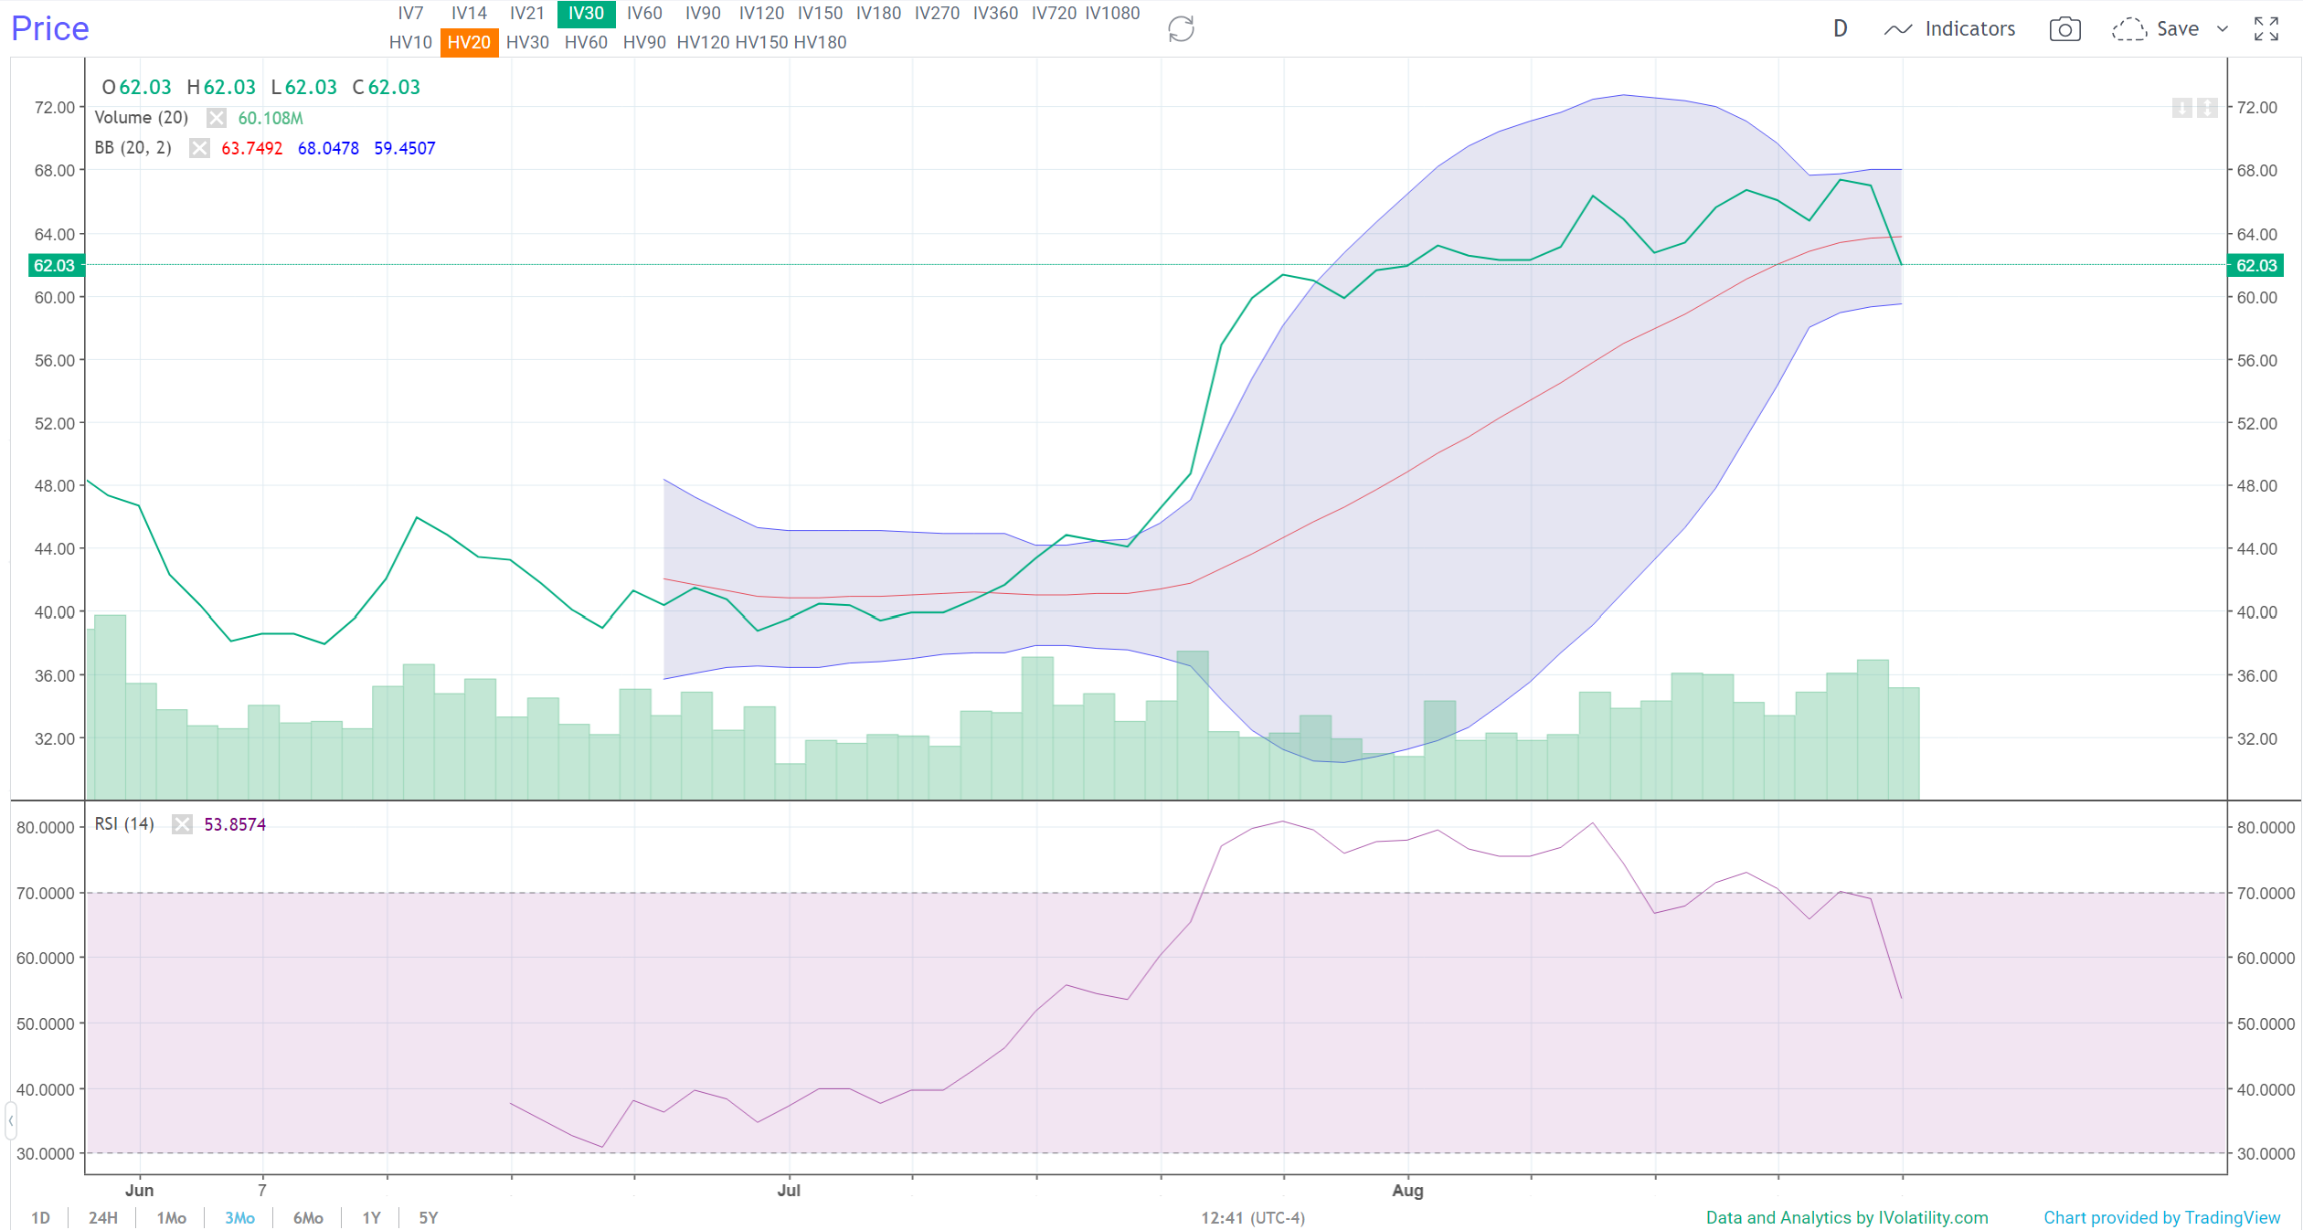Toggle the HV120 series
The width and height of the screenshot is (2303, 1230).
pos(703,43)
